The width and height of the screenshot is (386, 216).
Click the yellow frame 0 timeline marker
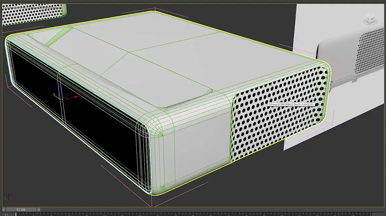(x=16, y=214)
